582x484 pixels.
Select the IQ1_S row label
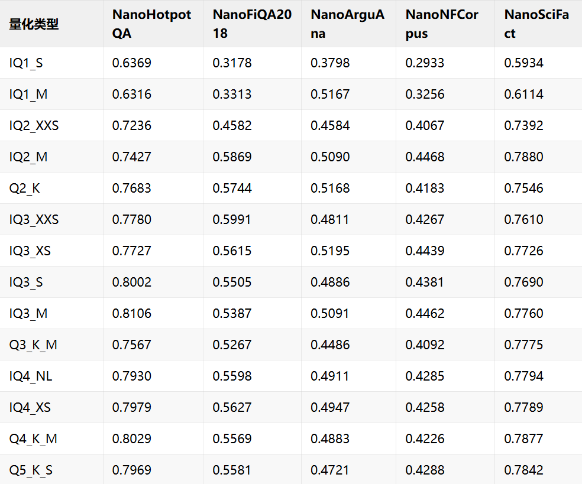coord(26,63)
